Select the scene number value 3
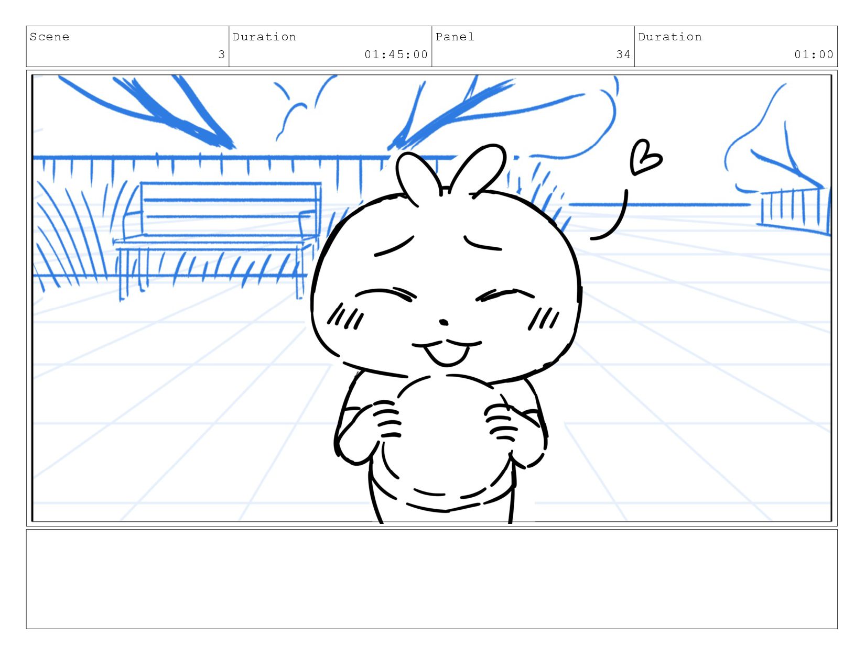The image size is (865, 668). (222, 54)
